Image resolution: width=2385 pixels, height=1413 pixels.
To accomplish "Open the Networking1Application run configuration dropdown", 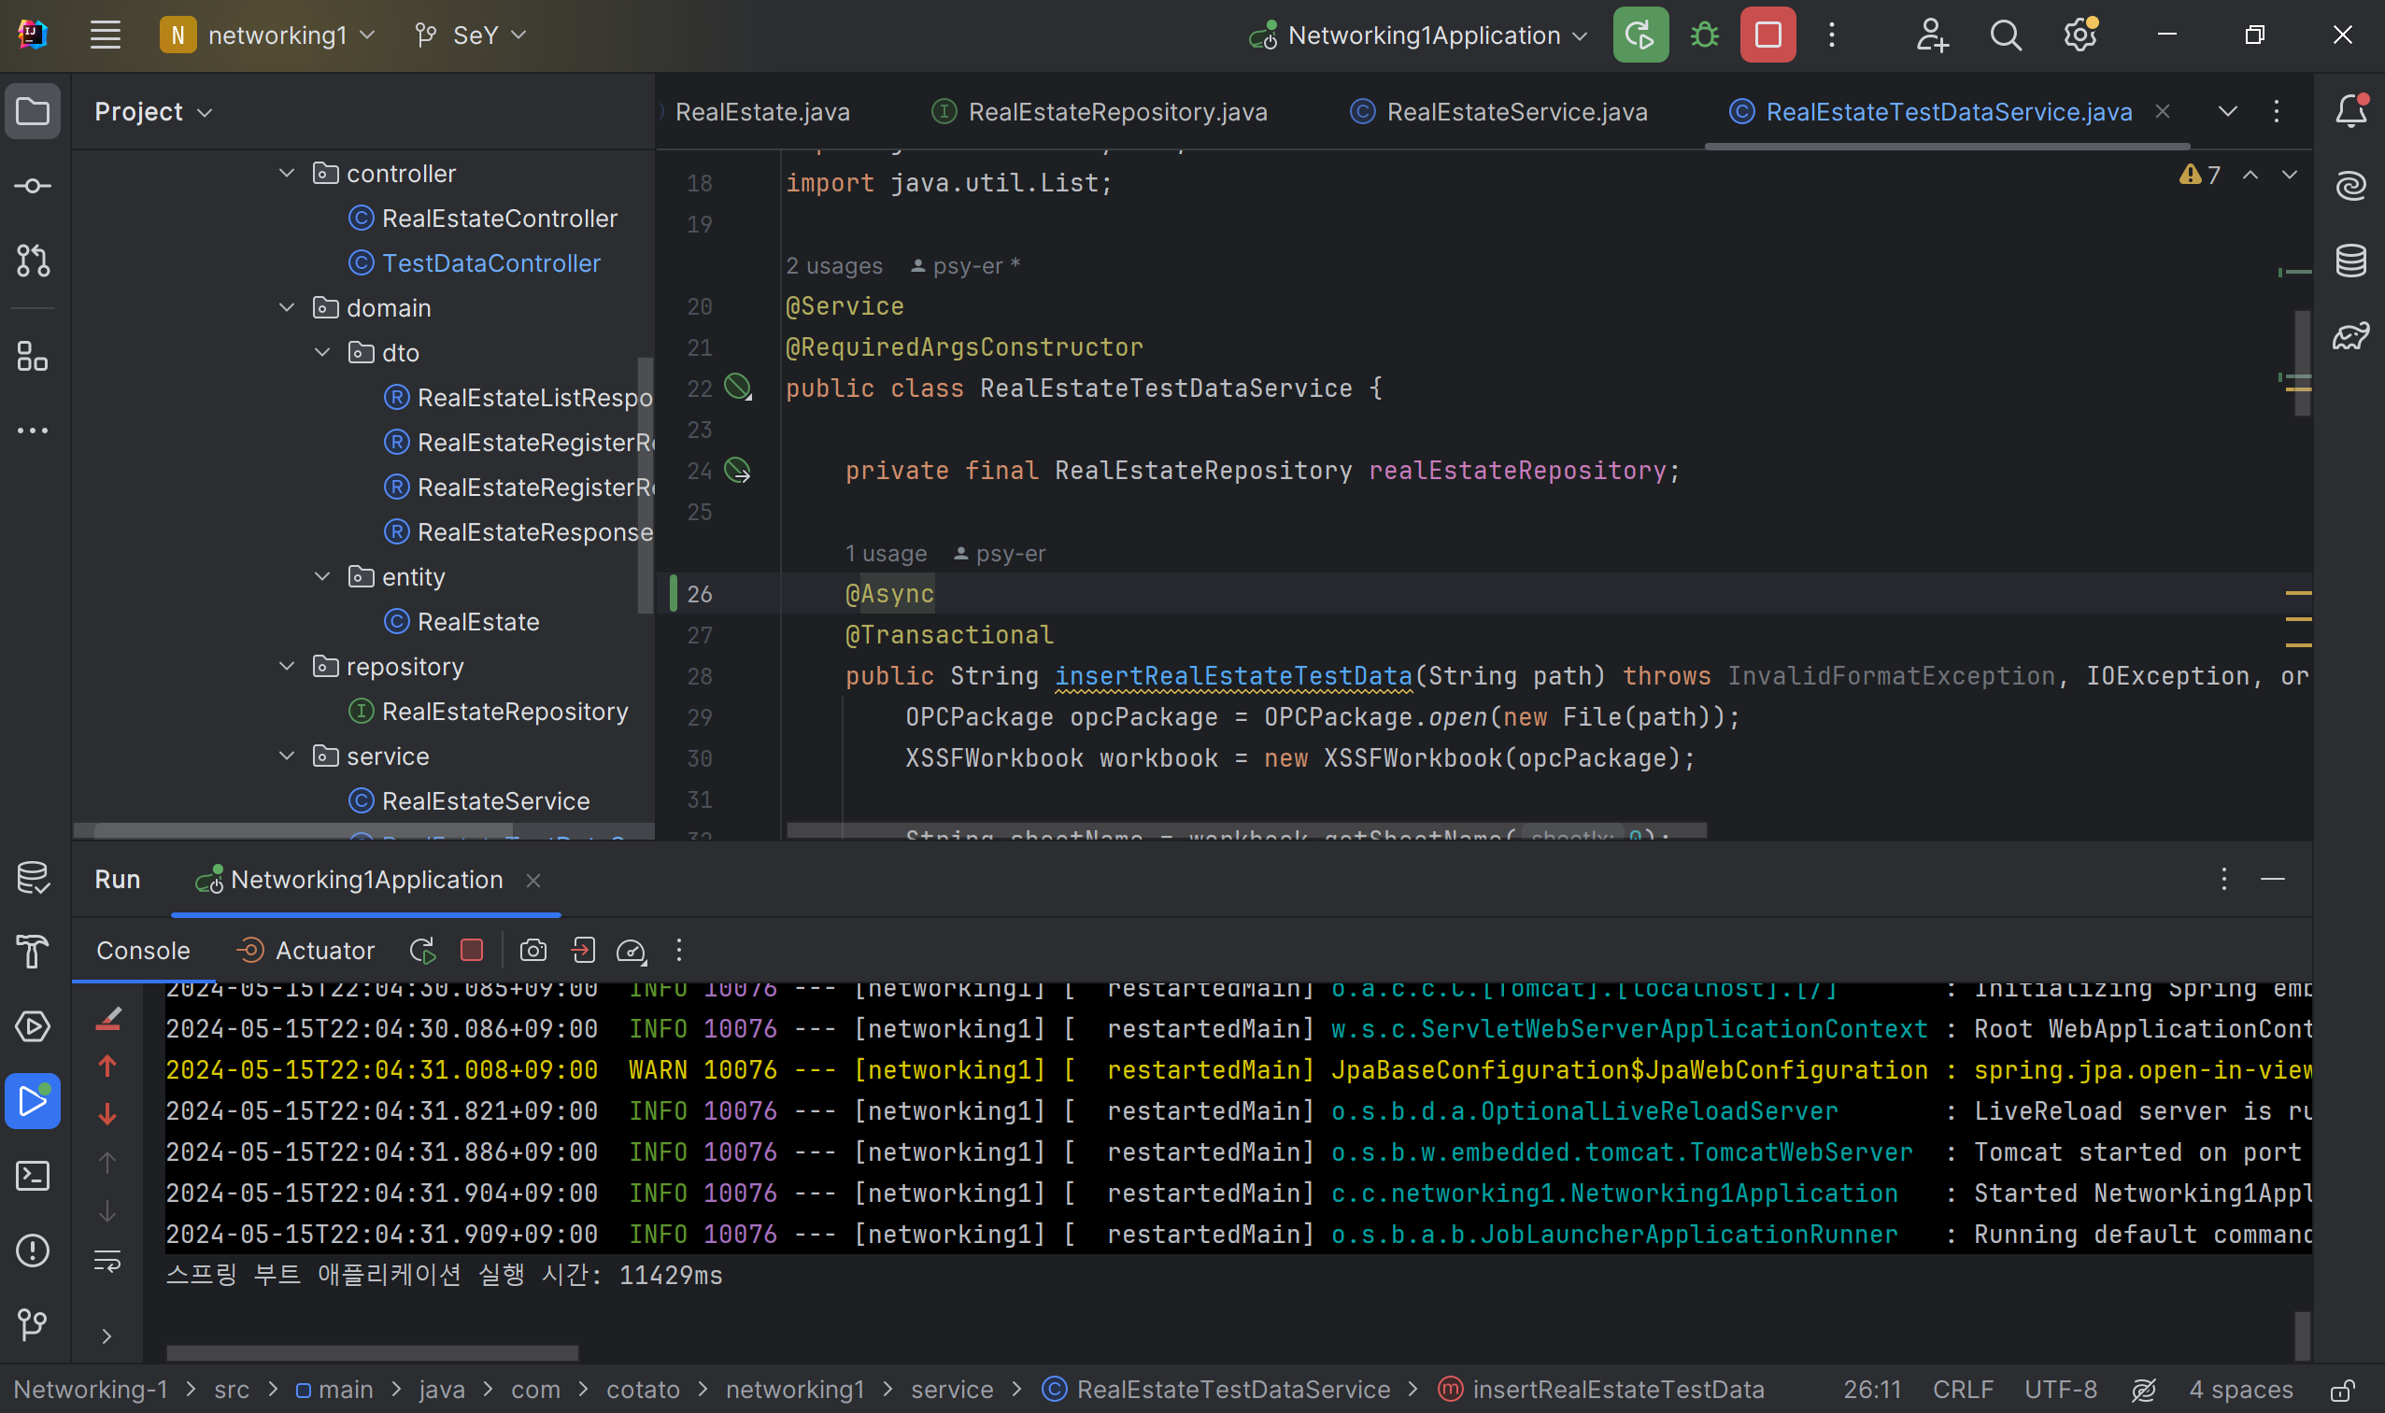I will click(1422, 35).
